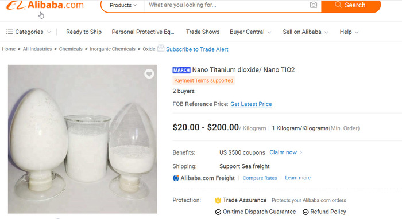The image size is (402, 219).
Task: Open the Help dropdown
Action: tap(349, 32)
